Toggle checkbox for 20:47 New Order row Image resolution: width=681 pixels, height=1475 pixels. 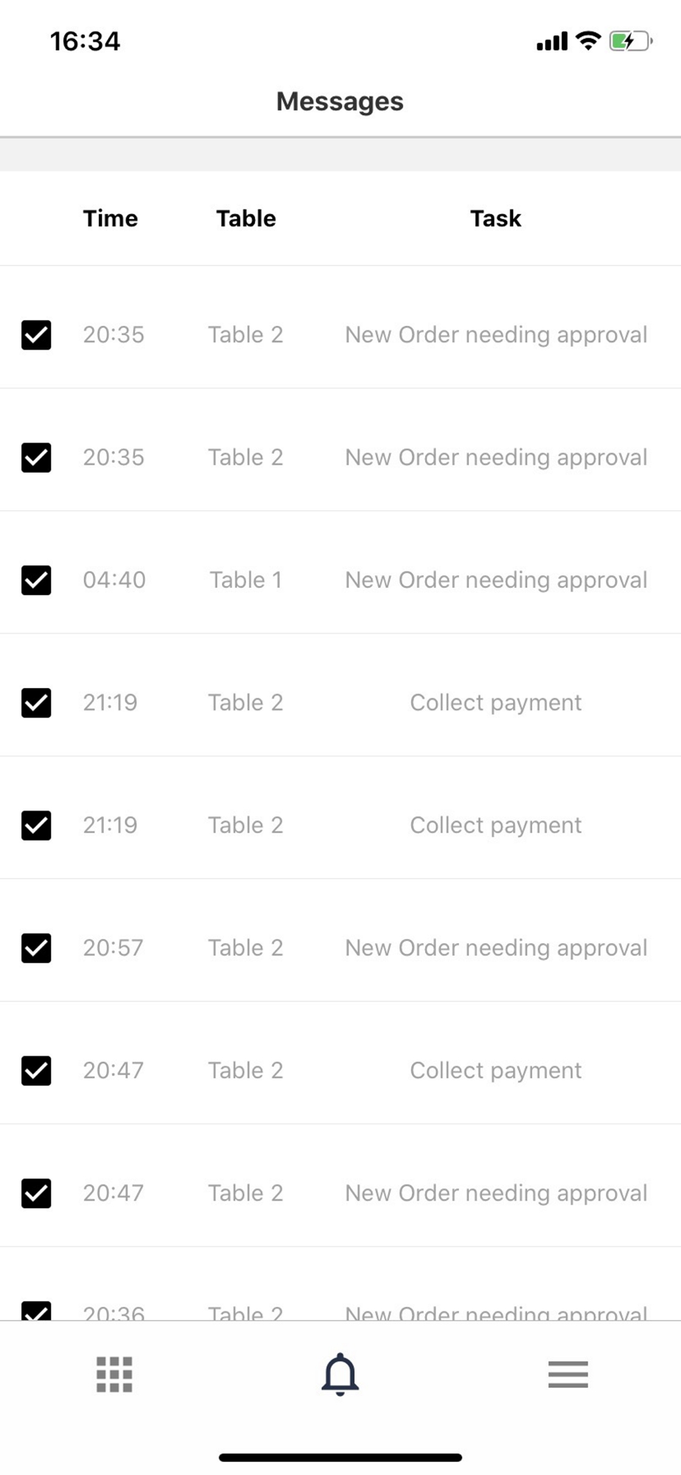[x=36, y=1193]
